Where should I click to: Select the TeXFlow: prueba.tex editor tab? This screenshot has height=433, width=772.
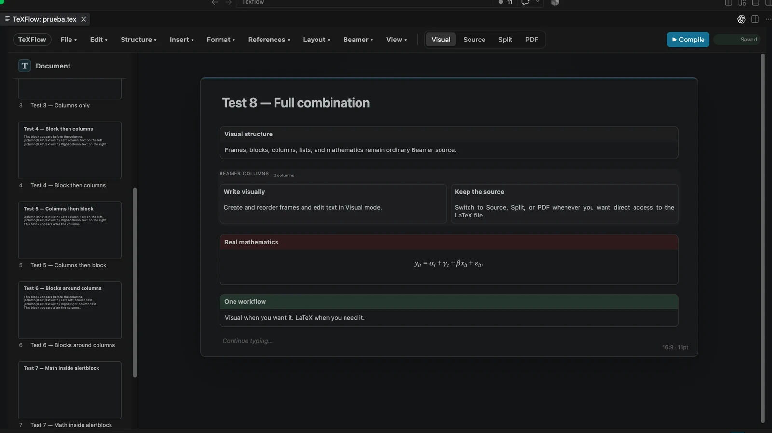44,19
